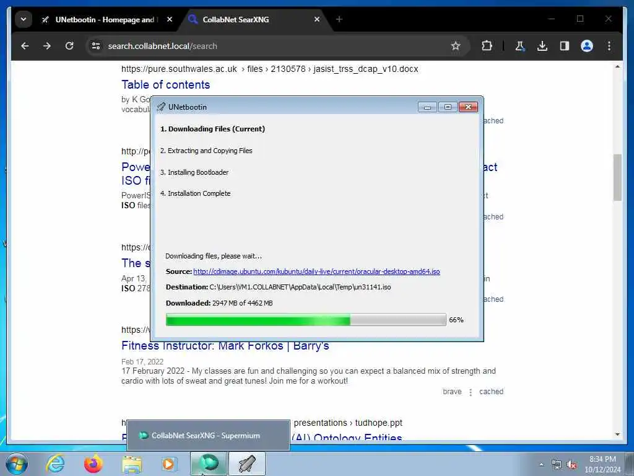Click the brave engine label
Image resolution: width=634 pixels, height=476 pixels.
[x=452, y=392]
